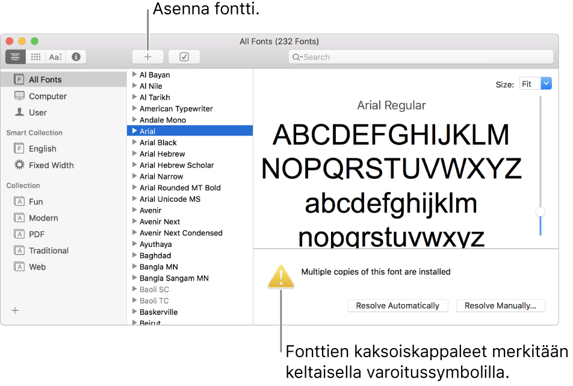Screen dimensions: 573x386
Task: Open the Fun collection
Action: (64, 202)
